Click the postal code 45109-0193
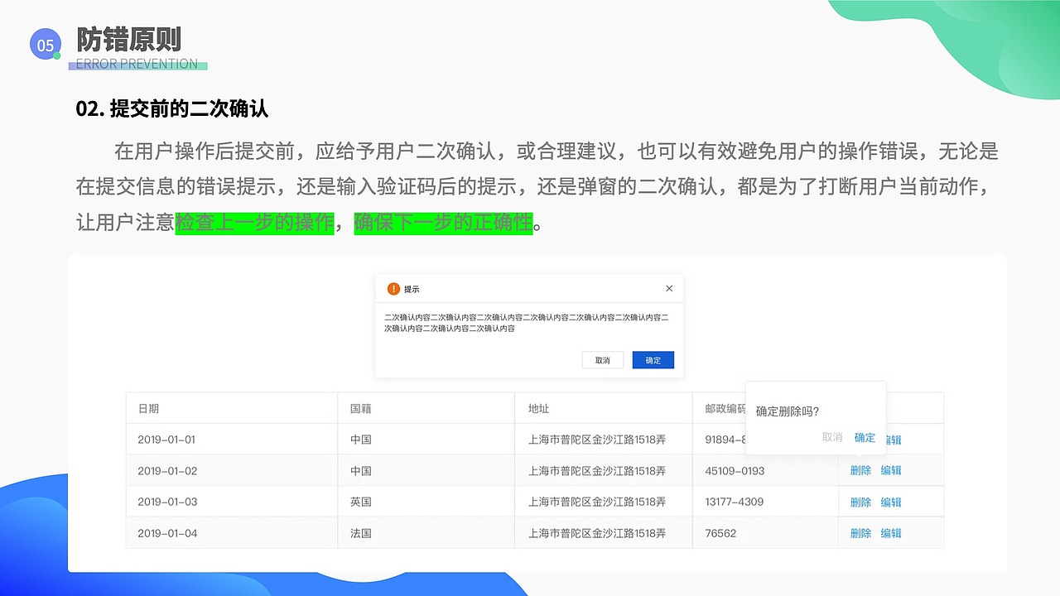The width and height of the screenshot is (1060, 596). pyautogui.click(x=735, y=470)
